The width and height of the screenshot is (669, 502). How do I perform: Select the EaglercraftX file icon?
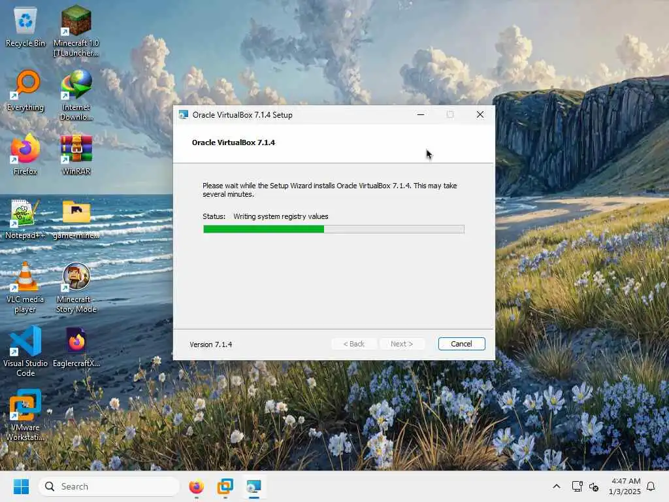[x=76, y=346]
